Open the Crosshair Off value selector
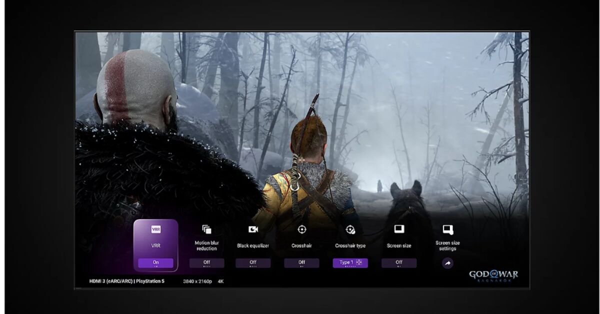 301,262
